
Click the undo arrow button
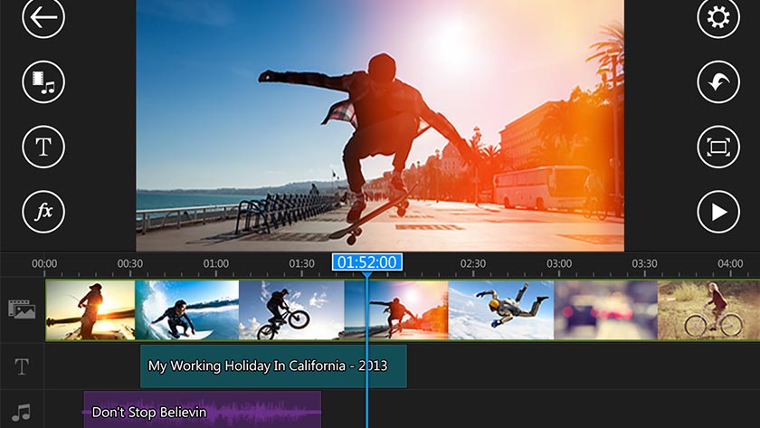(717, 82)
